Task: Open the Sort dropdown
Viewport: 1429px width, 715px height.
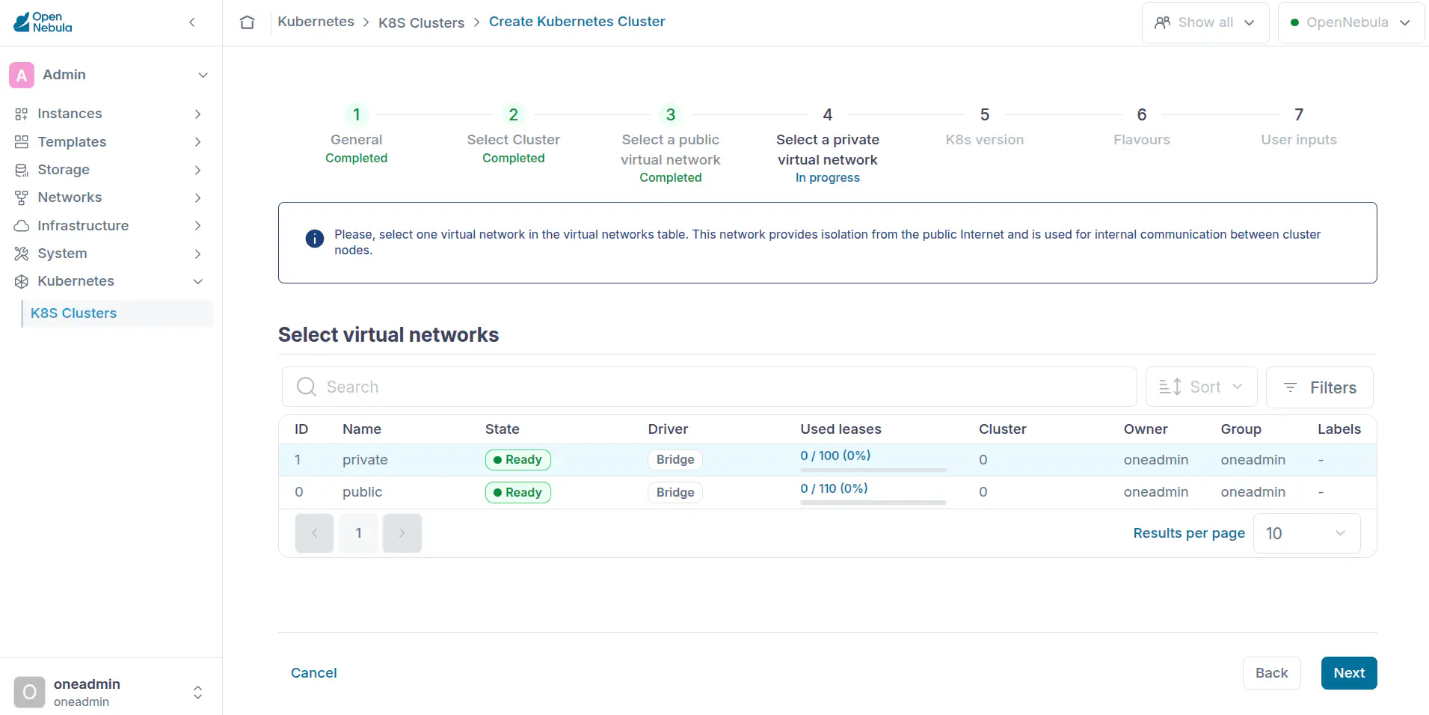Action: click(1201, 387)
